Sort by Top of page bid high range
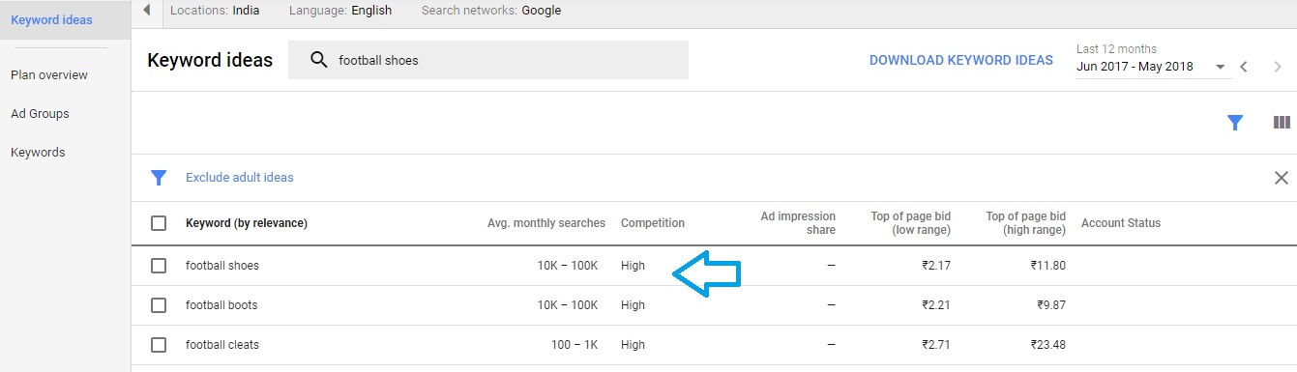 [x=1026, y=223]
